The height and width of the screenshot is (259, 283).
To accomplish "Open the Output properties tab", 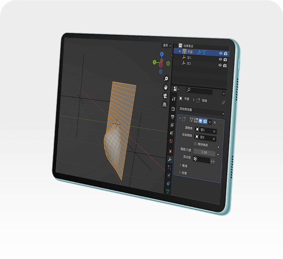I will pos(172,117).
